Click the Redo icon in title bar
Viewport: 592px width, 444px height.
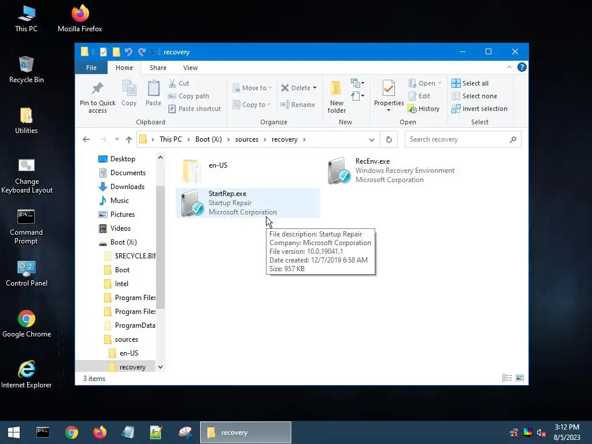click(x=142, y=51)
